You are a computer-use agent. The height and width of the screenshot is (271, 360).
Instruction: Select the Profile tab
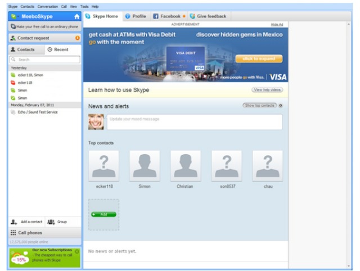pos(136,16)
